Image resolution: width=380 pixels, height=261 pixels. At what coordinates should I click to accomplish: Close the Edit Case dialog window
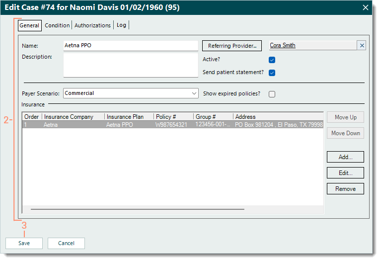(366, 7)
